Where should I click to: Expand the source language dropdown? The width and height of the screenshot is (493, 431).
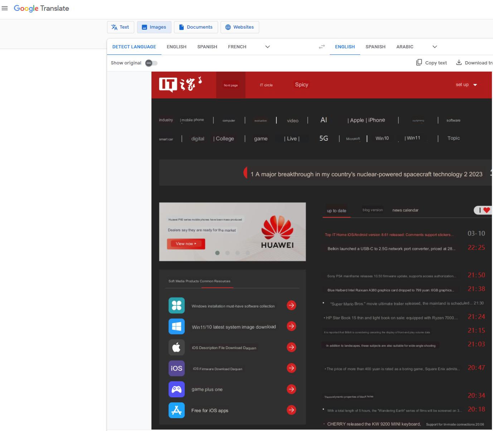click(267, 47)
